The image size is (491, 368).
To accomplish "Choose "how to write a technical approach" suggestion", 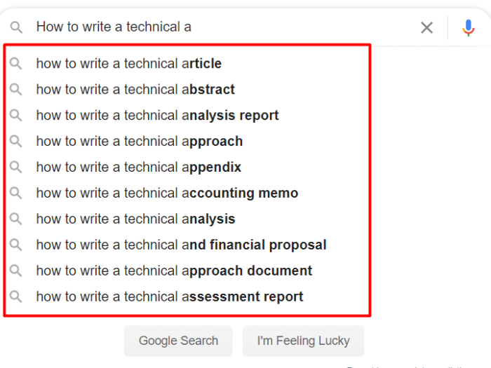I will 140,142.
